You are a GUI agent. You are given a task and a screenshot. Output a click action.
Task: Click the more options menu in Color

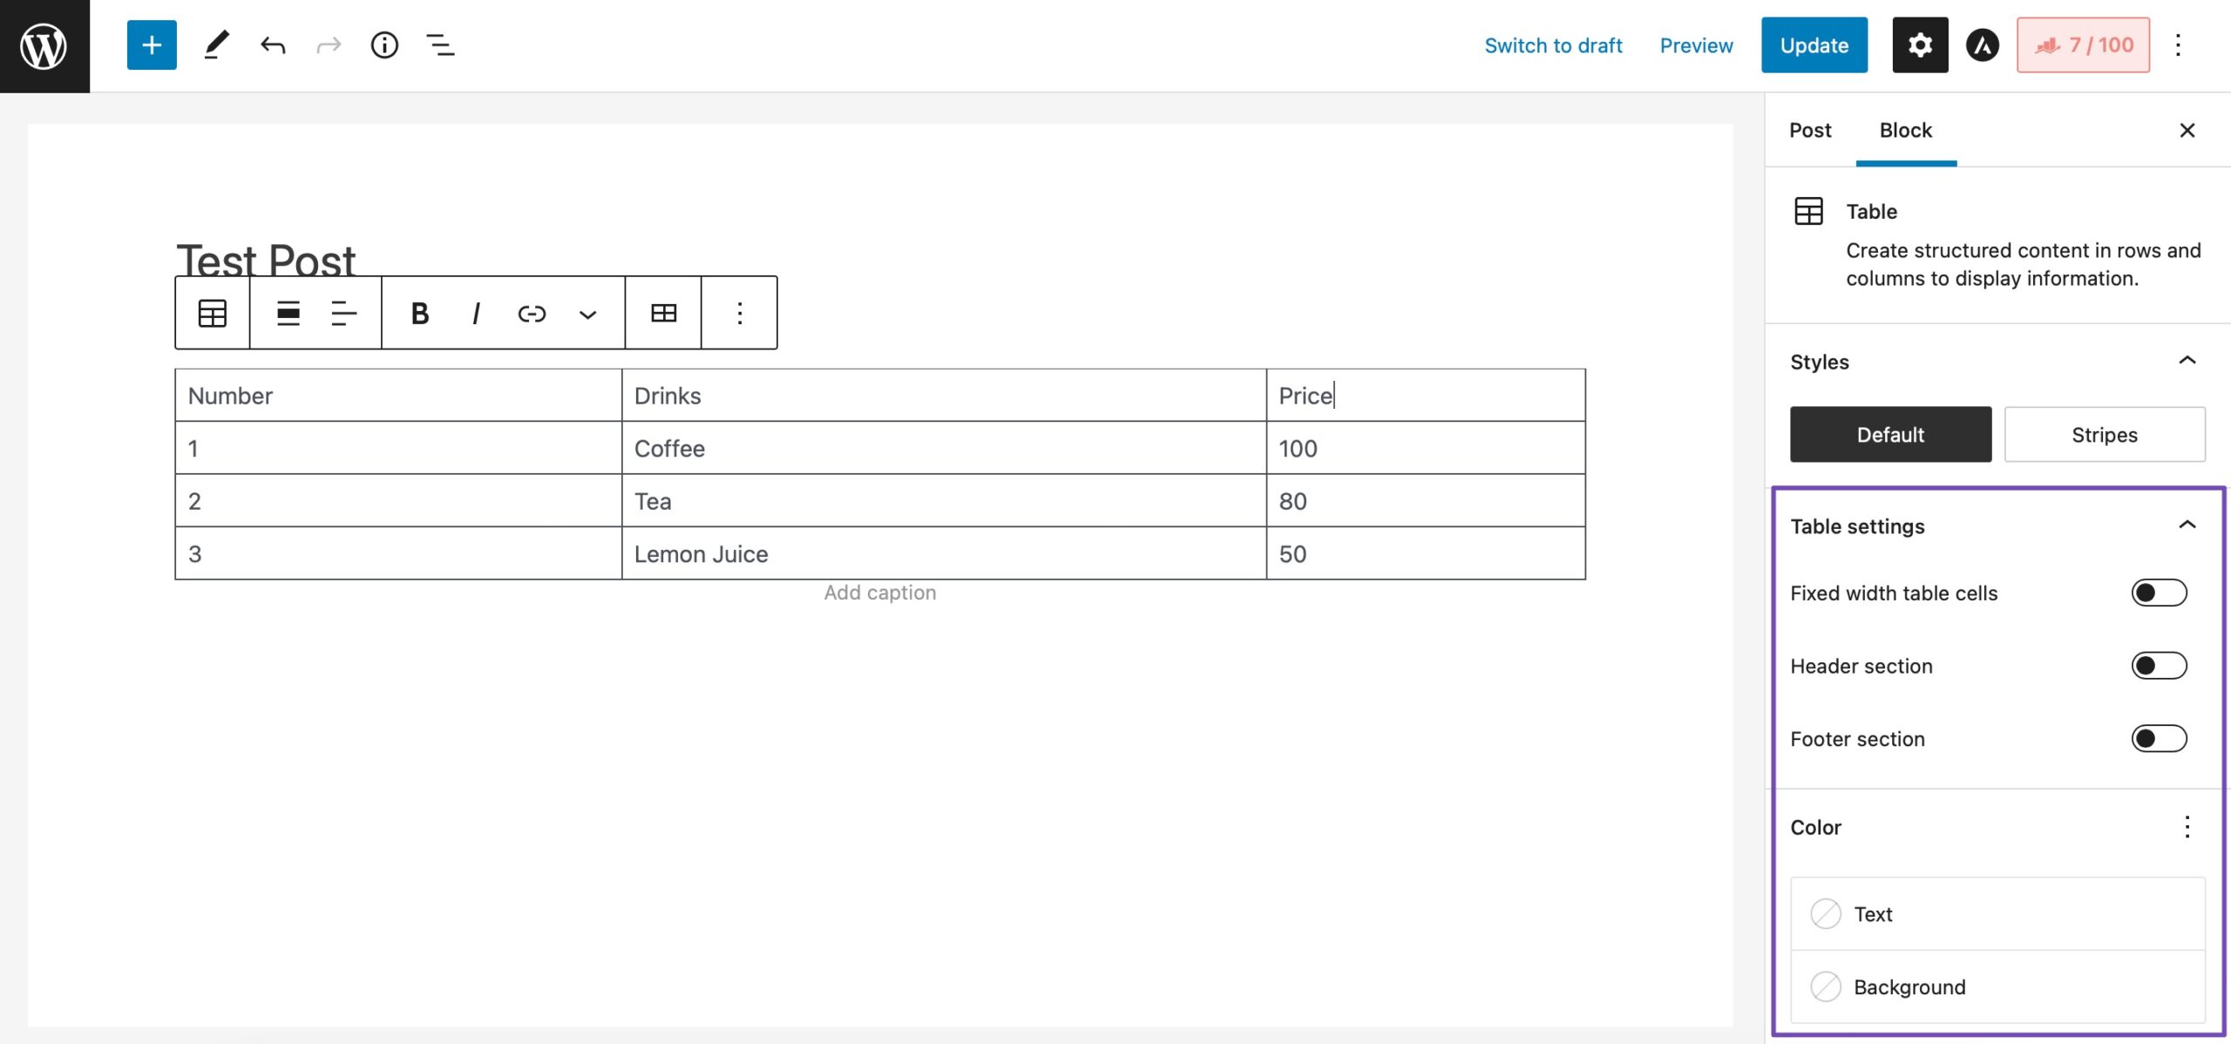pos(2186,826)
